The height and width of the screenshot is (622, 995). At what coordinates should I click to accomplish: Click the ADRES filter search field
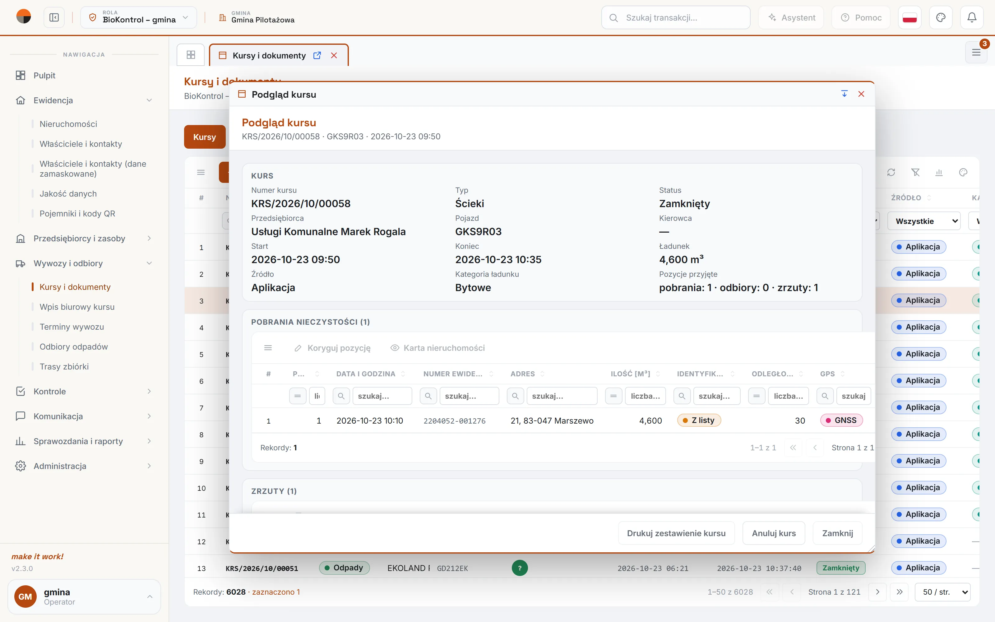click(x=562, y=396)
